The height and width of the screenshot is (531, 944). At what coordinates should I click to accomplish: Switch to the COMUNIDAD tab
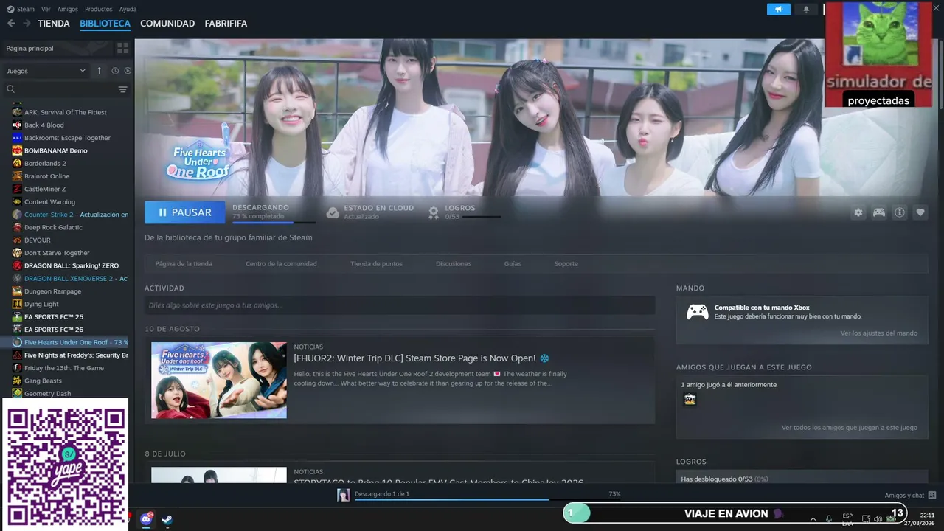pos(167,24)
